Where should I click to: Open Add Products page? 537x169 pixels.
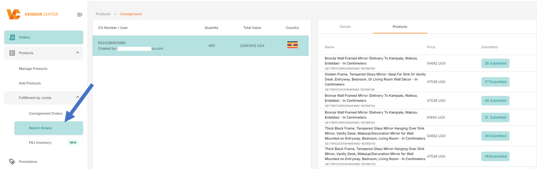click(30, 83)
